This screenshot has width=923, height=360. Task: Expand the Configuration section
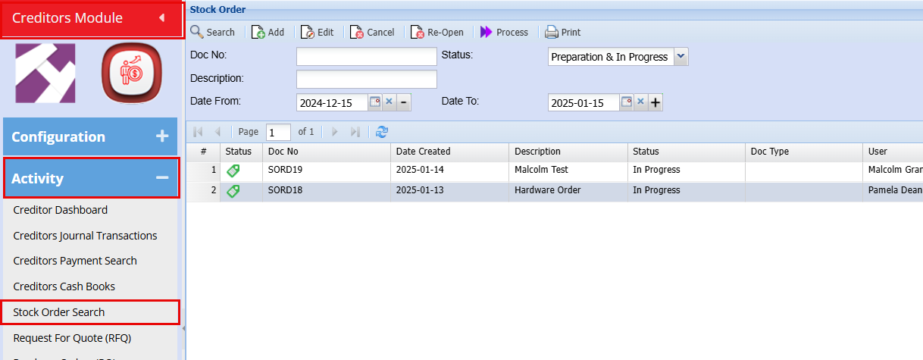coord(161,136)
